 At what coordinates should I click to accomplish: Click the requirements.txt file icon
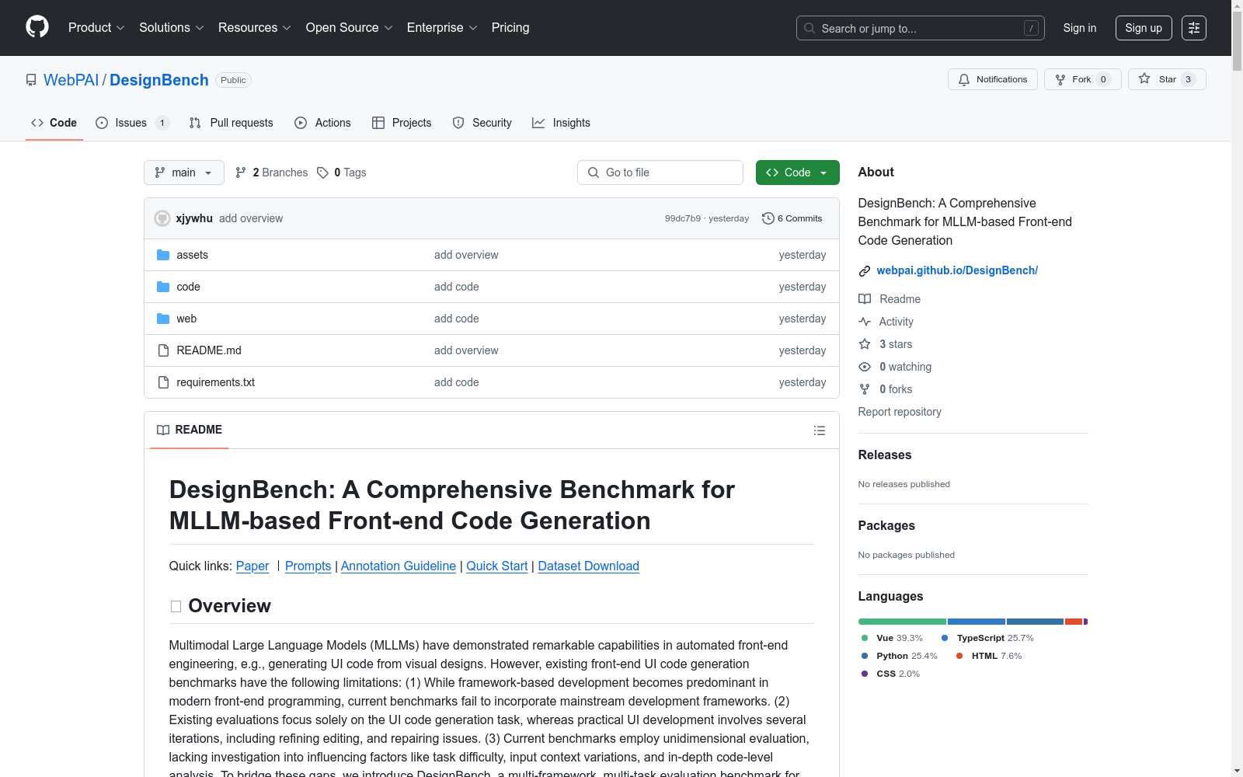[163, 382]
